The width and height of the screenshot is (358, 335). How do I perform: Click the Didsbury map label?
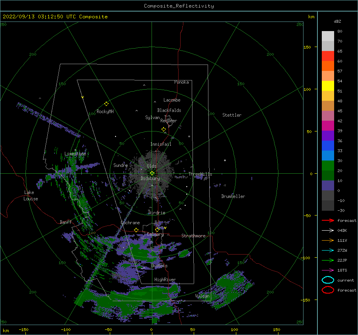tap(150, 178)
